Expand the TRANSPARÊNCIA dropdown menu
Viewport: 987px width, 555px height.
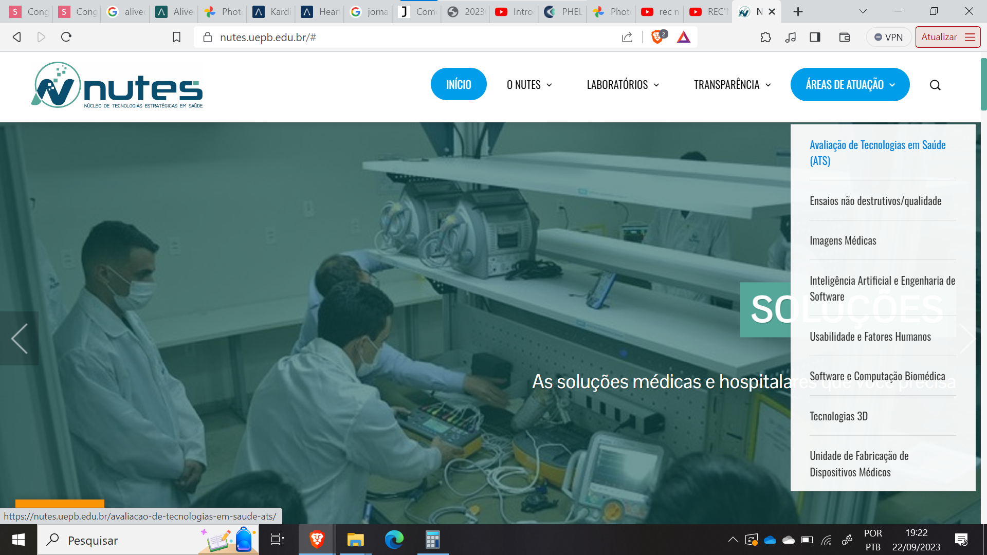coord(732,85)
